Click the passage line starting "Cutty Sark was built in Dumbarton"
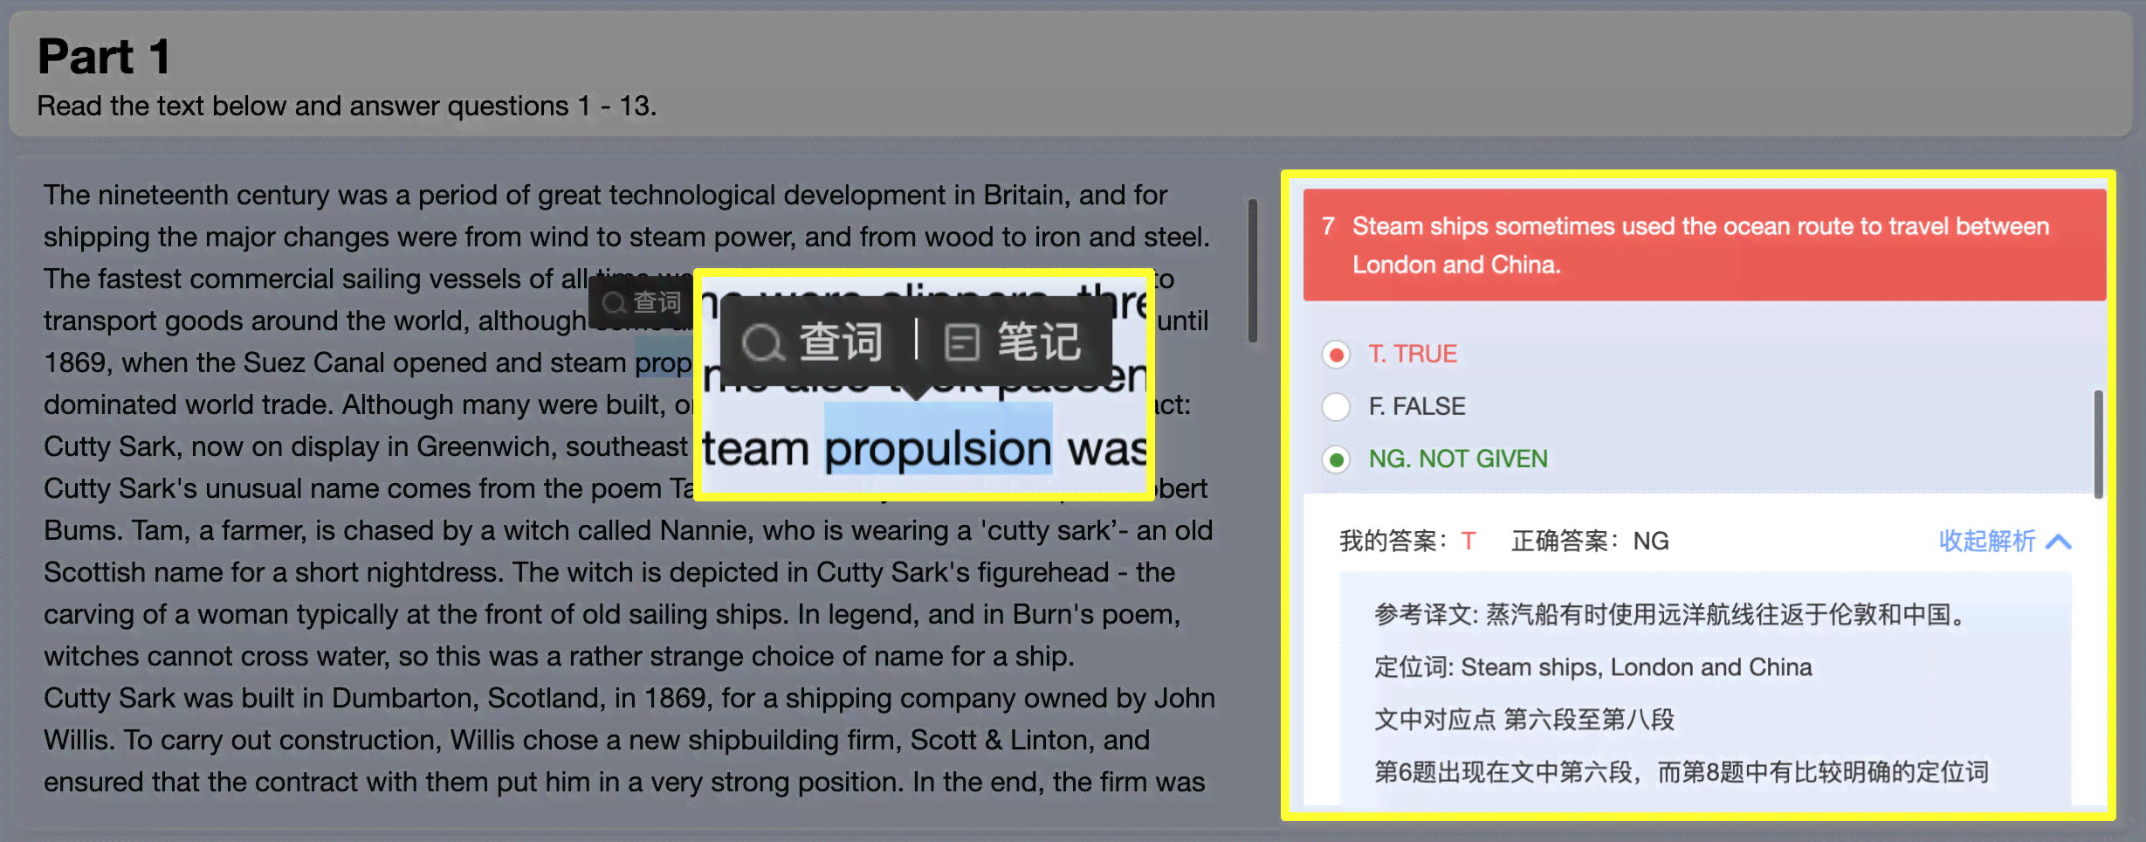The image size is (2146, 842). tap(629, 698)
